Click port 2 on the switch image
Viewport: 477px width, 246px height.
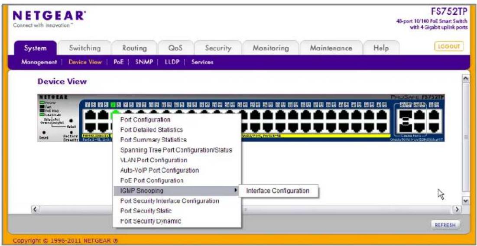(x=91, y=128)
